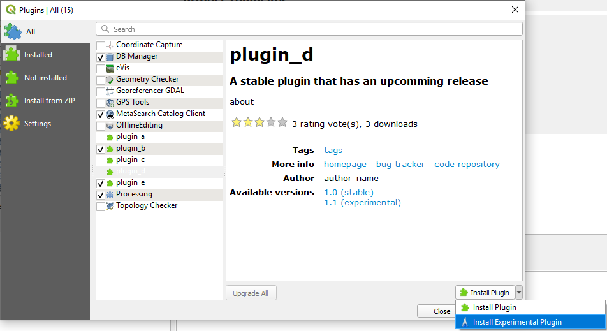The image size is (607, 331).
Task: Click the Close button
Action: coord(436,311)
